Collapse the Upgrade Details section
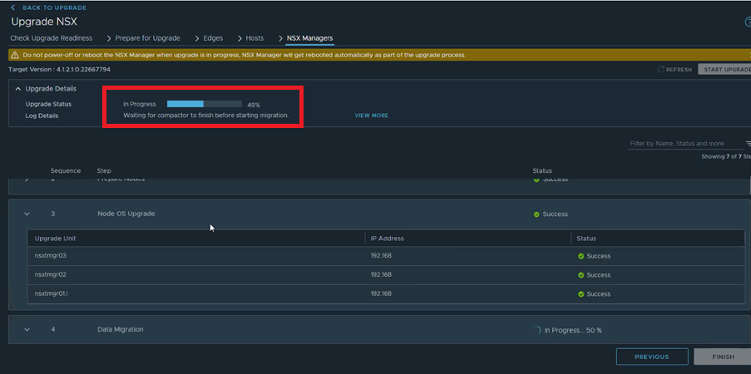This screenshot has width=751, height=374. coord(18,89)
